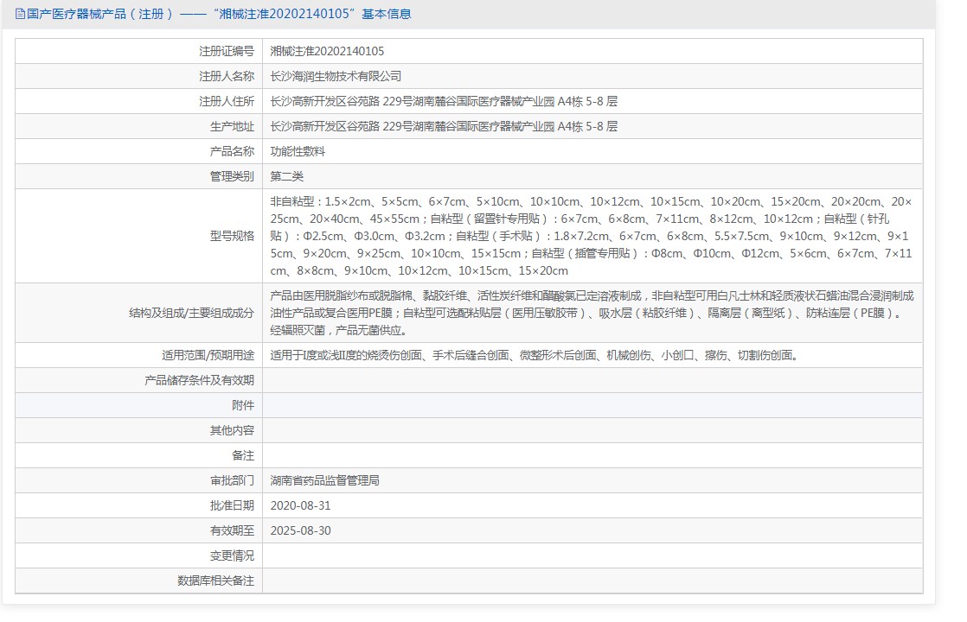Click the 生产地址 address value

coord(444,126)
